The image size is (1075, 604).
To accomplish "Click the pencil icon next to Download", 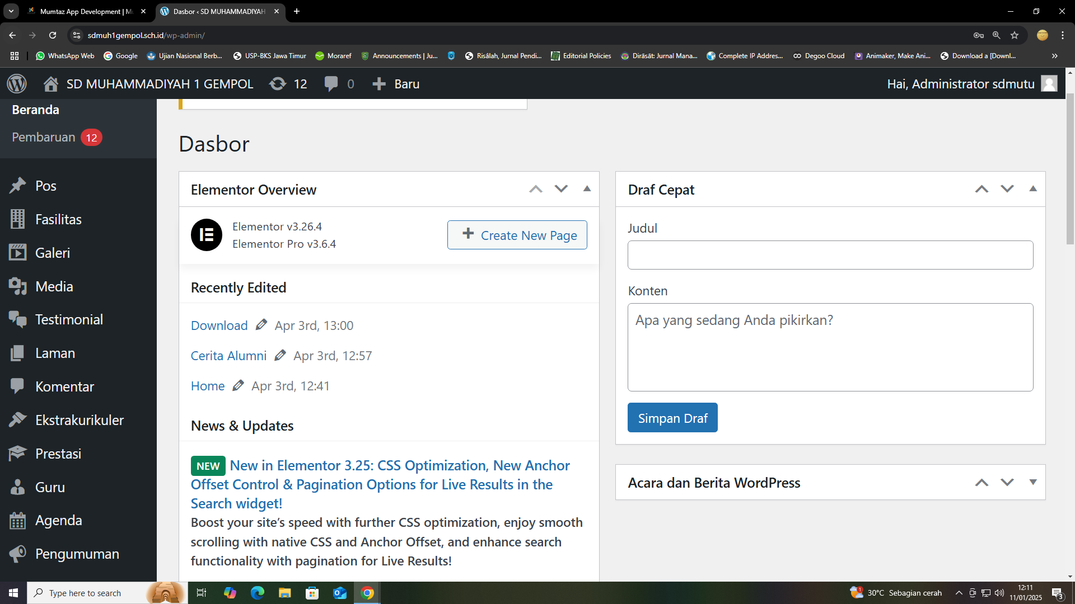I will [261, 325].
